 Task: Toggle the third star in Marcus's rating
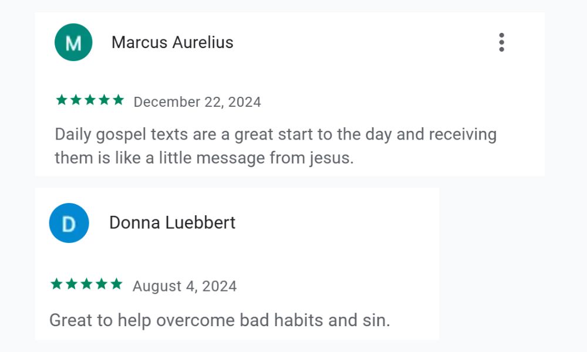(89, 100)
